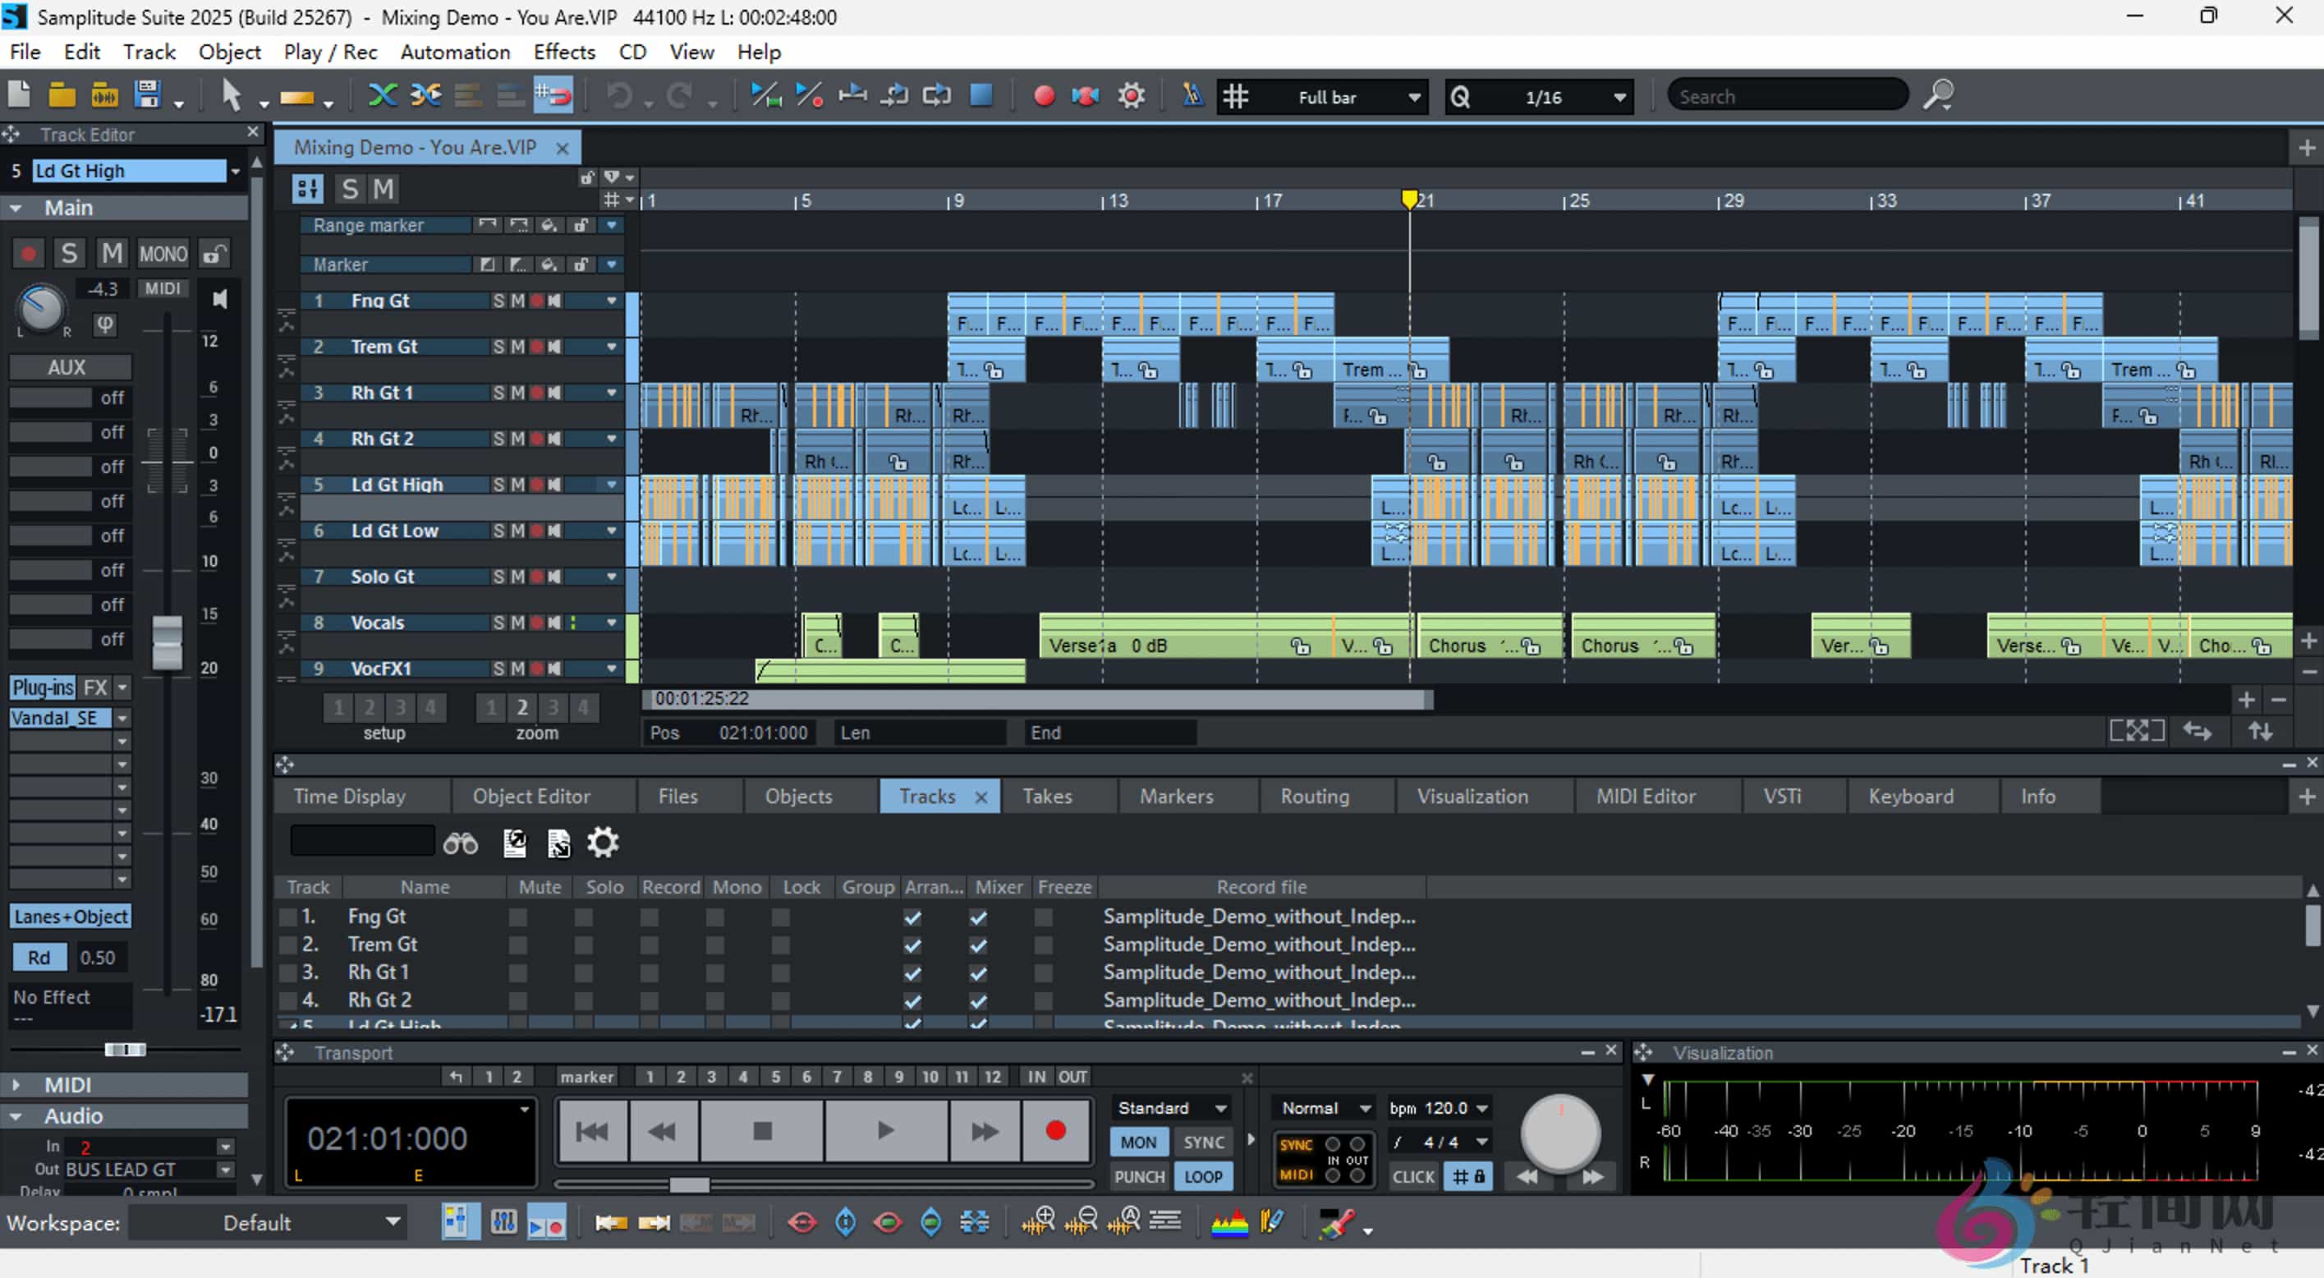Select the record button in the toolbar

(1044, 95)
